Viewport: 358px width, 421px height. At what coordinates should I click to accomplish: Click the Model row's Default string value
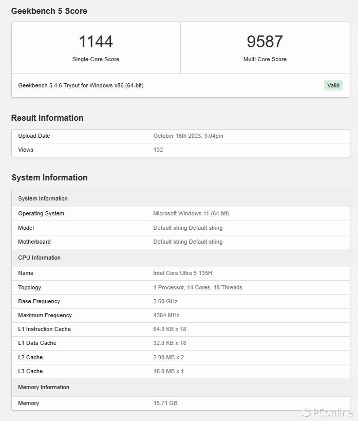[x=187, y=228]
